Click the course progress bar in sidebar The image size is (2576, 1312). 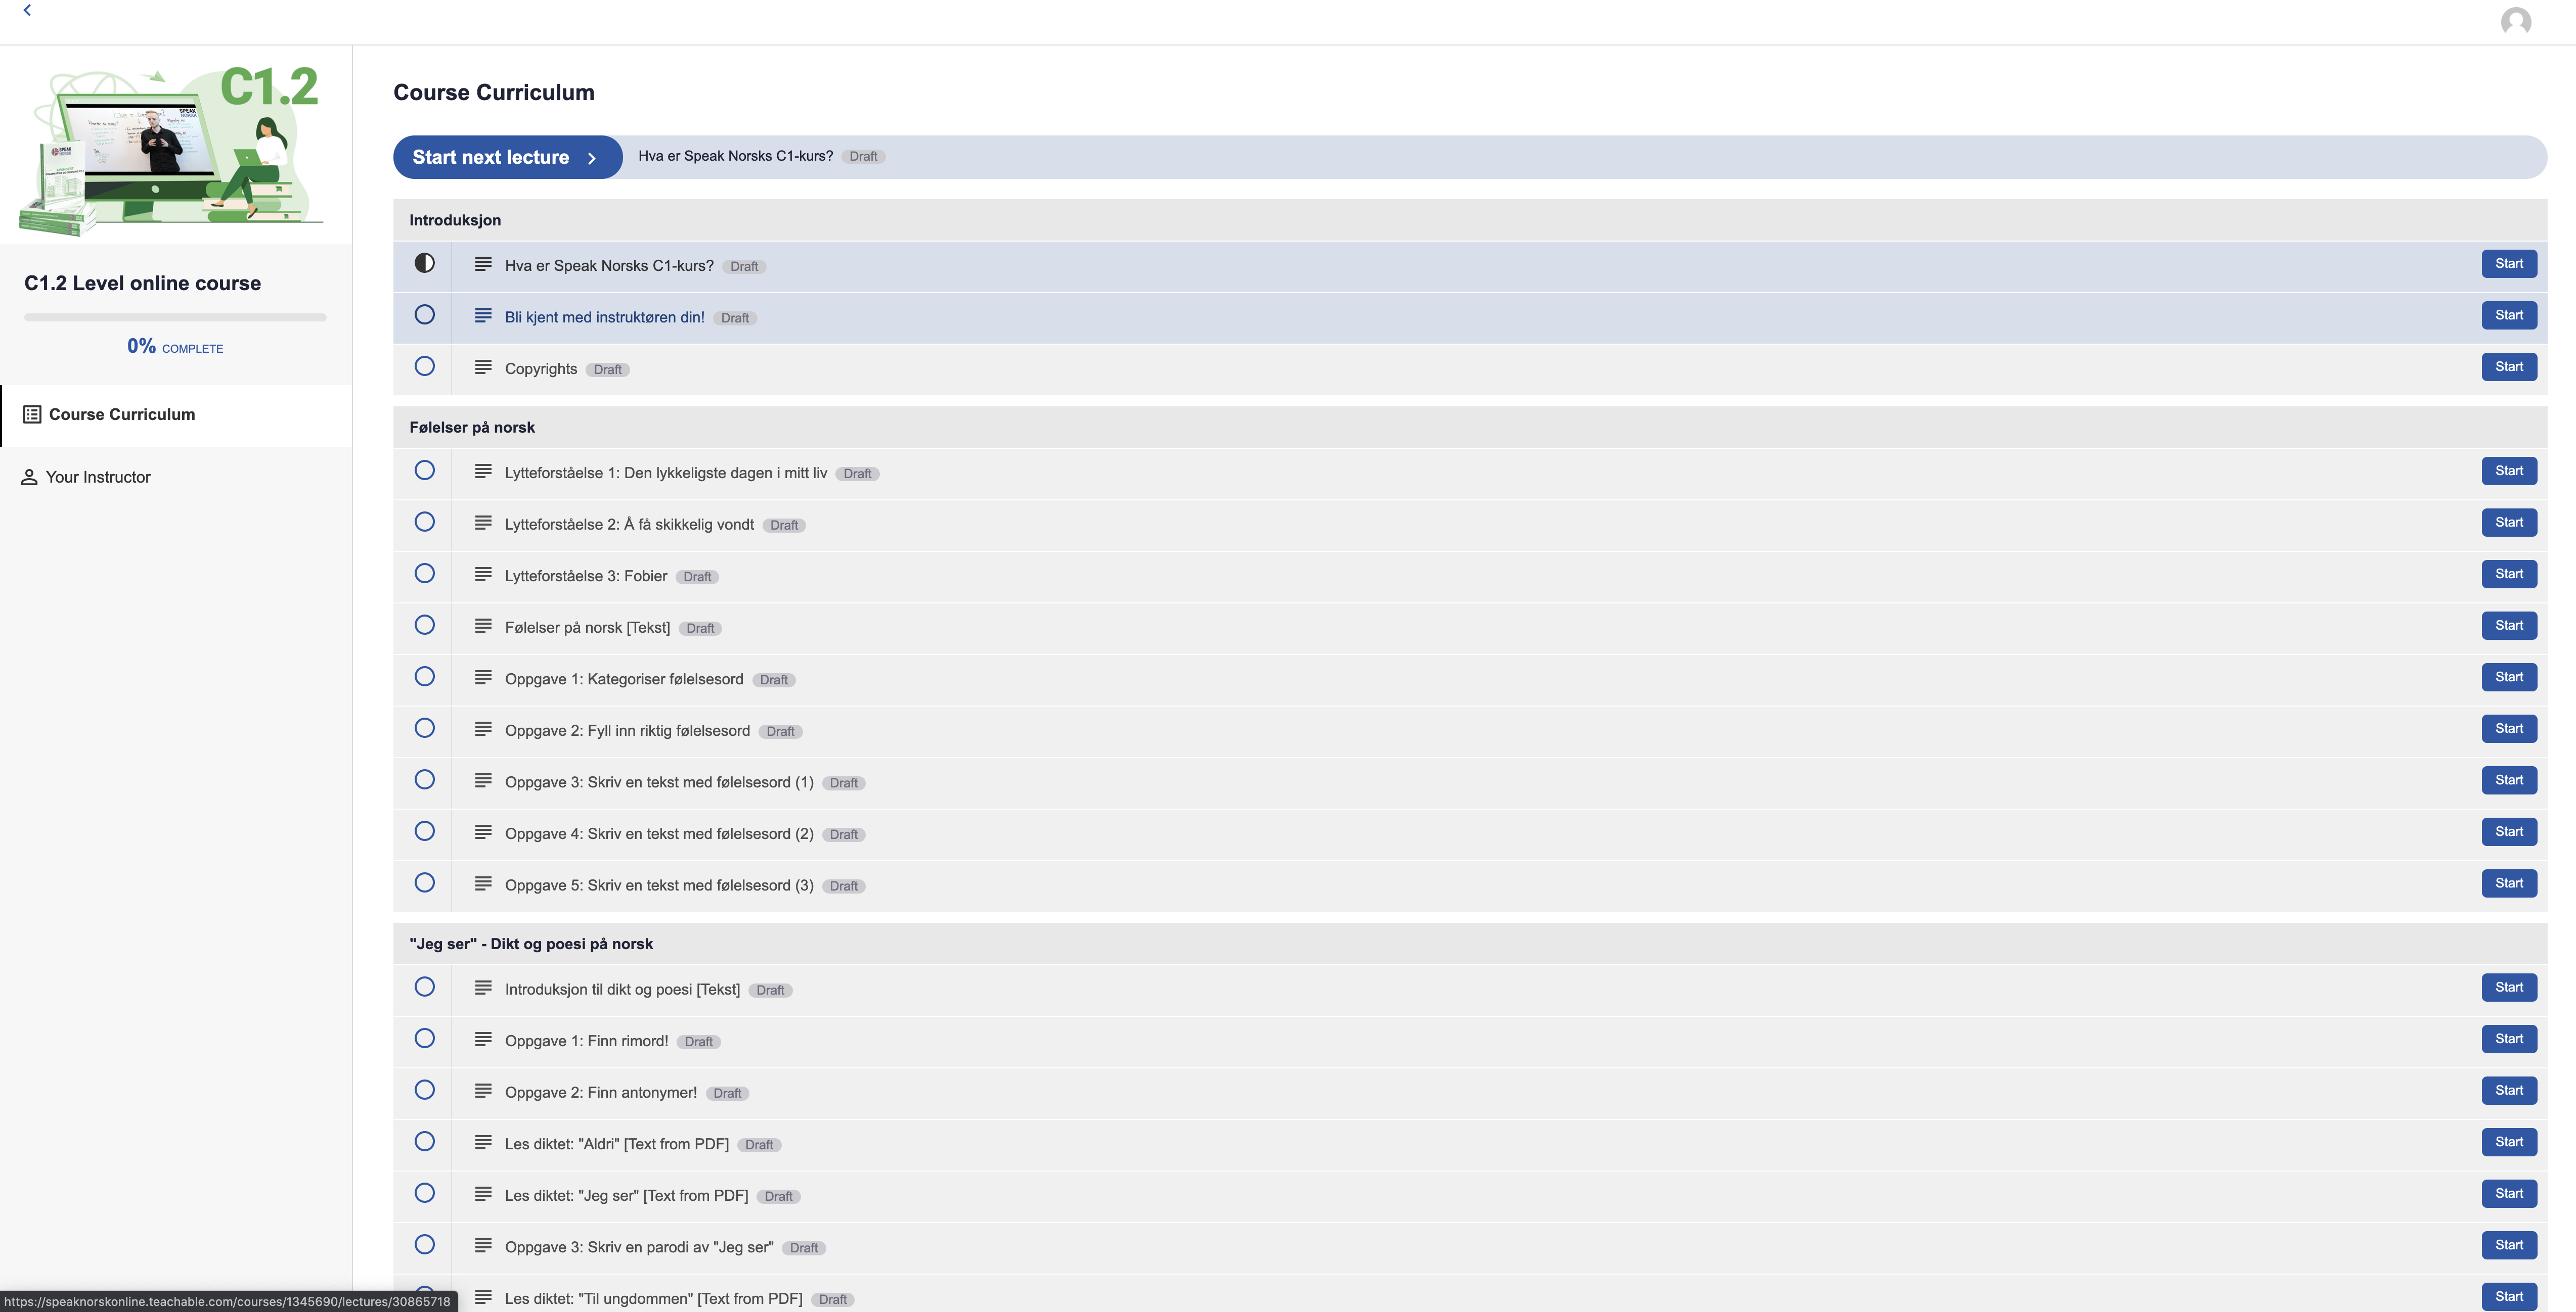point(175,318)
